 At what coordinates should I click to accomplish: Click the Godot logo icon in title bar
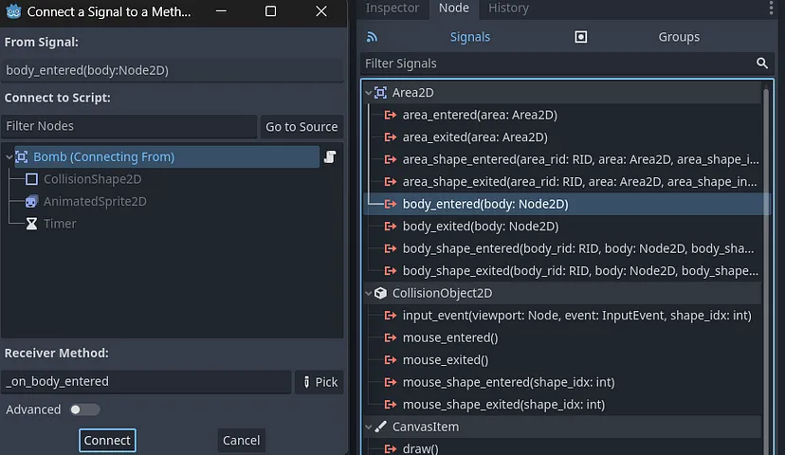[13, 11]
